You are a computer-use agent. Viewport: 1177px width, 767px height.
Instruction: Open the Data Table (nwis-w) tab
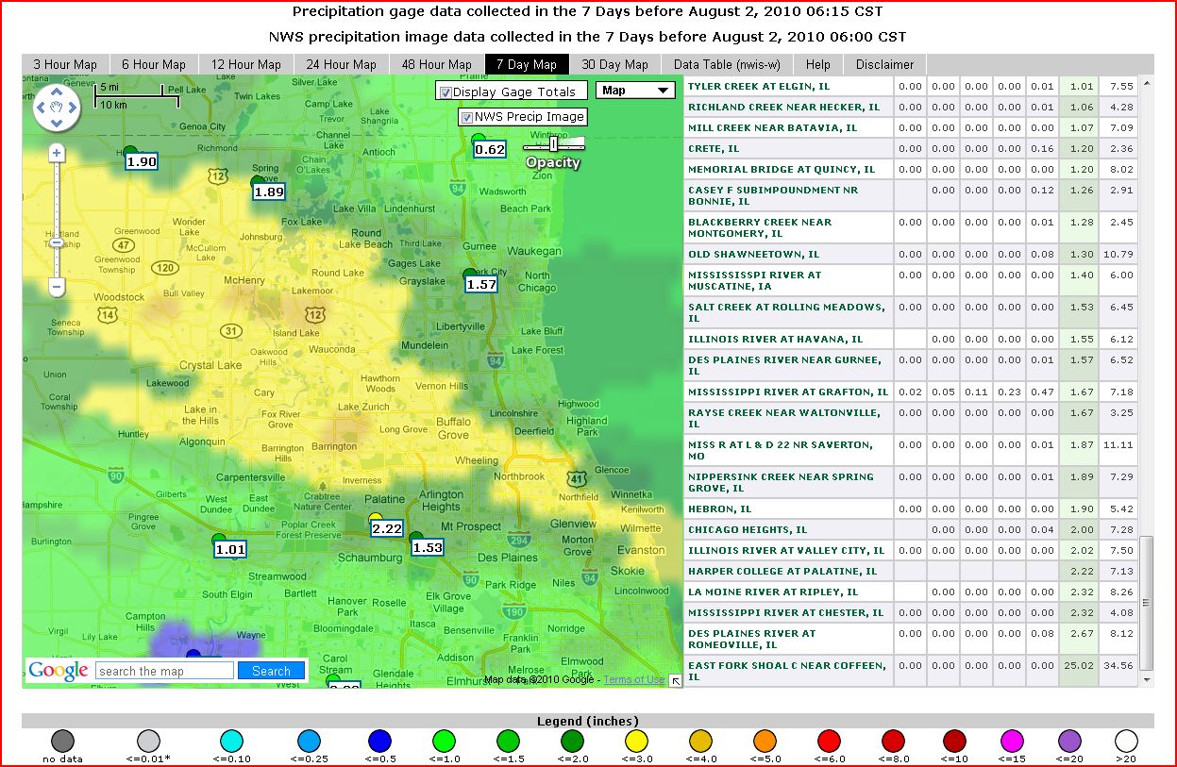pyautogui.click(x=726, y=64)
